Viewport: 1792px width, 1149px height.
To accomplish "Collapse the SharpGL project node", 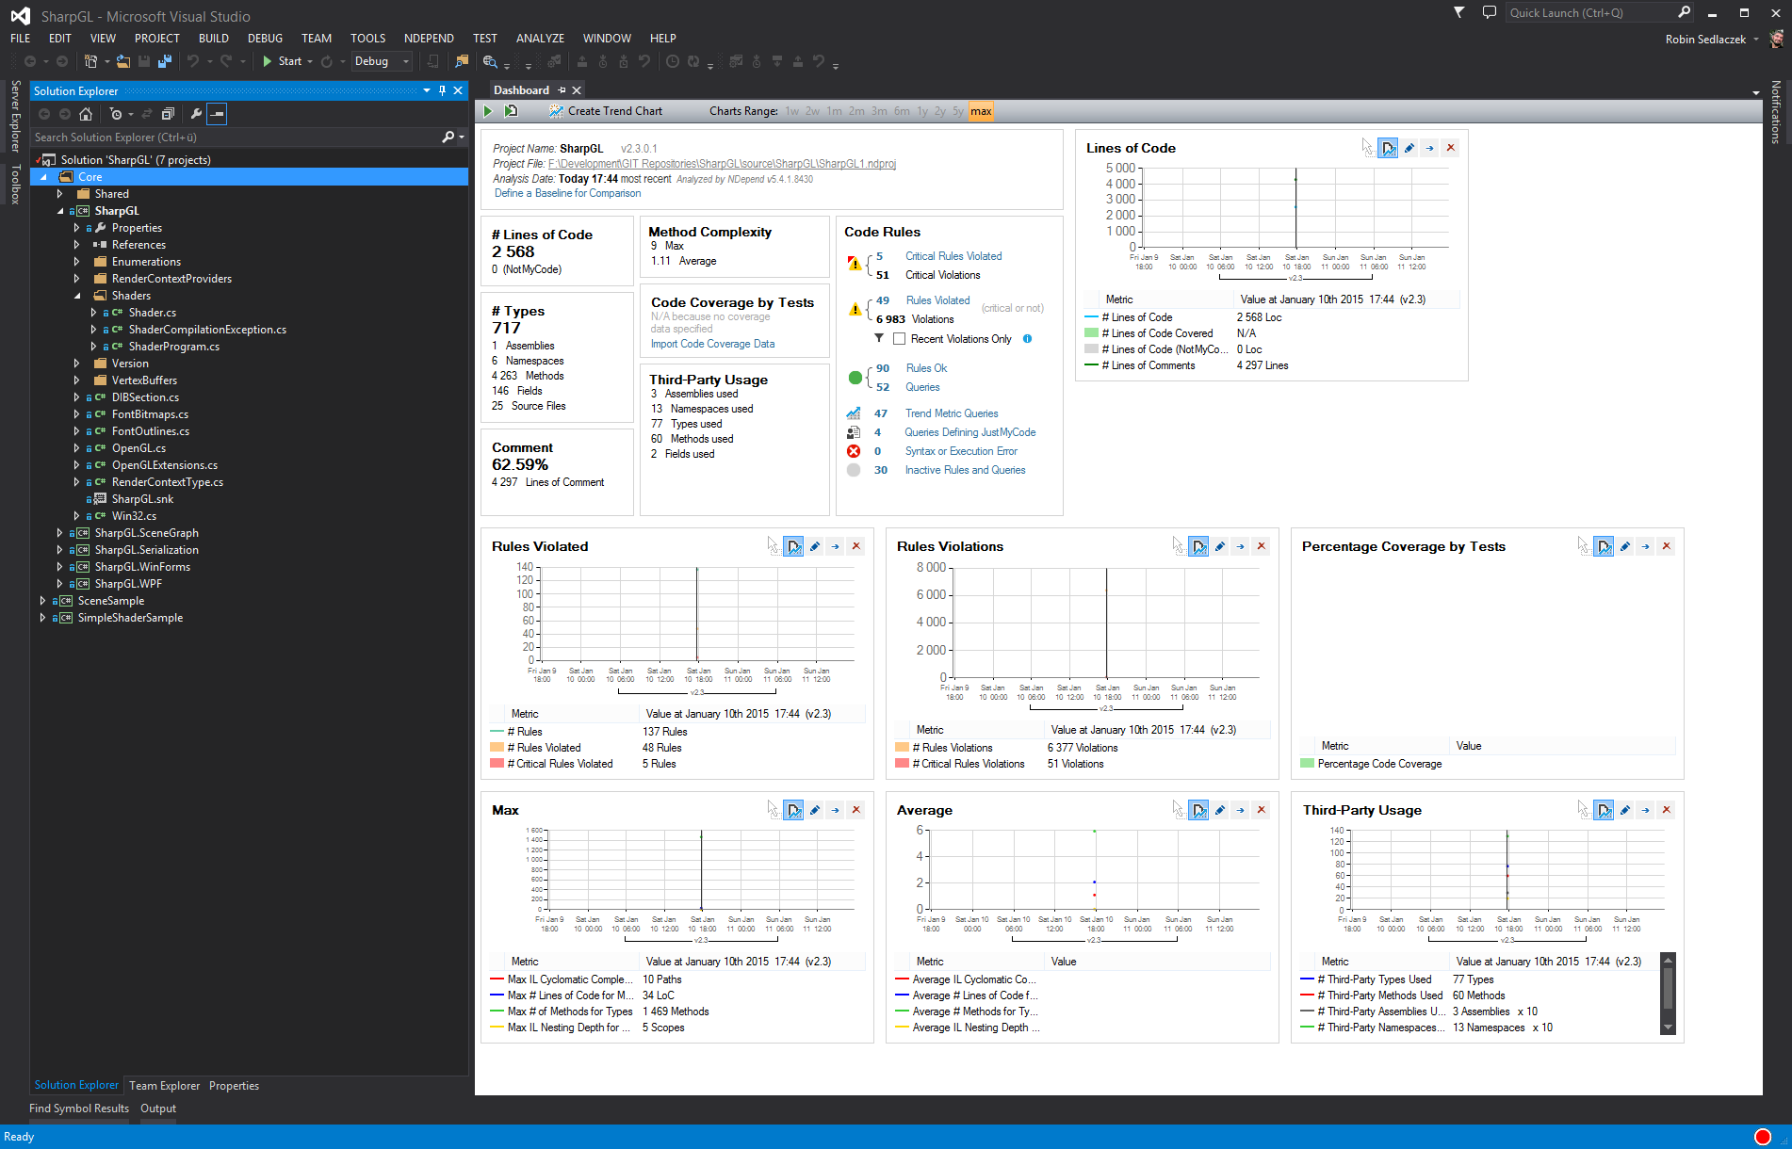I will tap(60, 211).
